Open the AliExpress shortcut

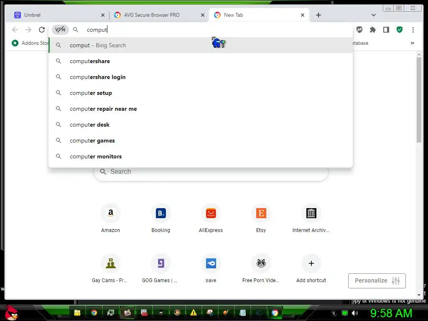[211, 218]
